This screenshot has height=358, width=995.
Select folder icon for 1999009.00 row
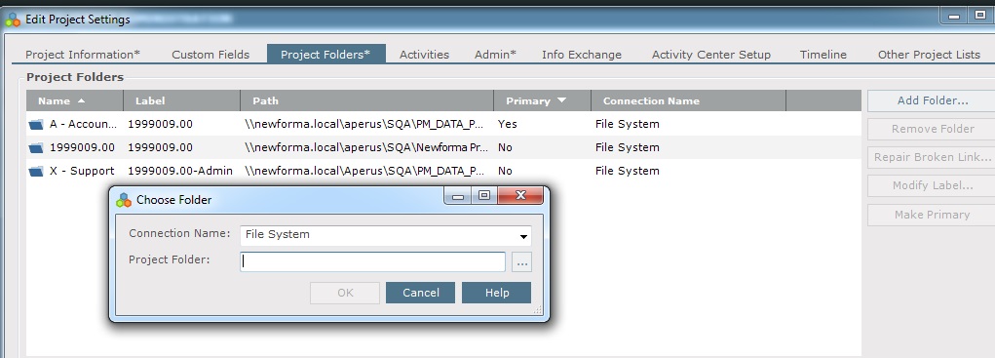click(36, 148)
